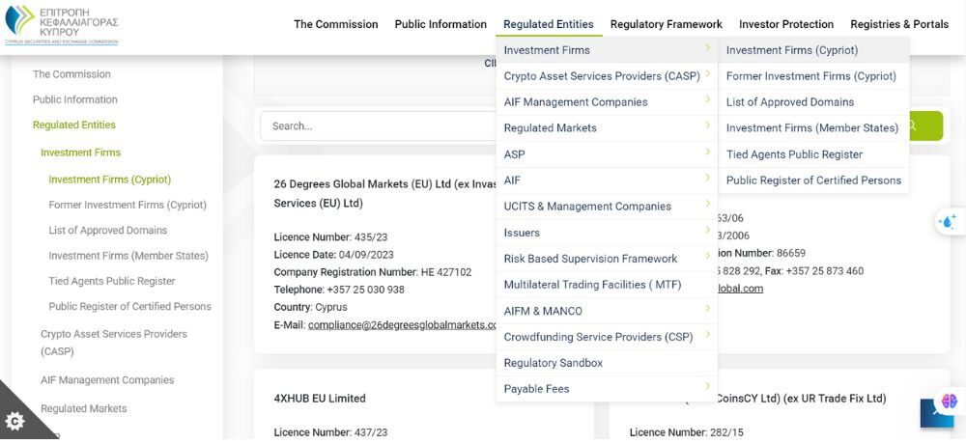The height and width of the screenshot is (444, 966).
Task: Expand the Issuers submenu chevron
Action: point(707,231)
